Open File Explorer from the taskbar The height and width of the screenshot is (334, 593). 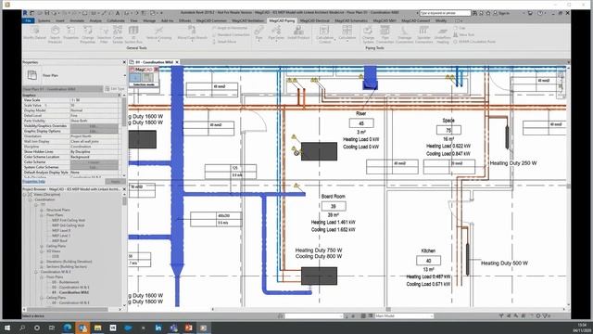(x=97, y=328)
